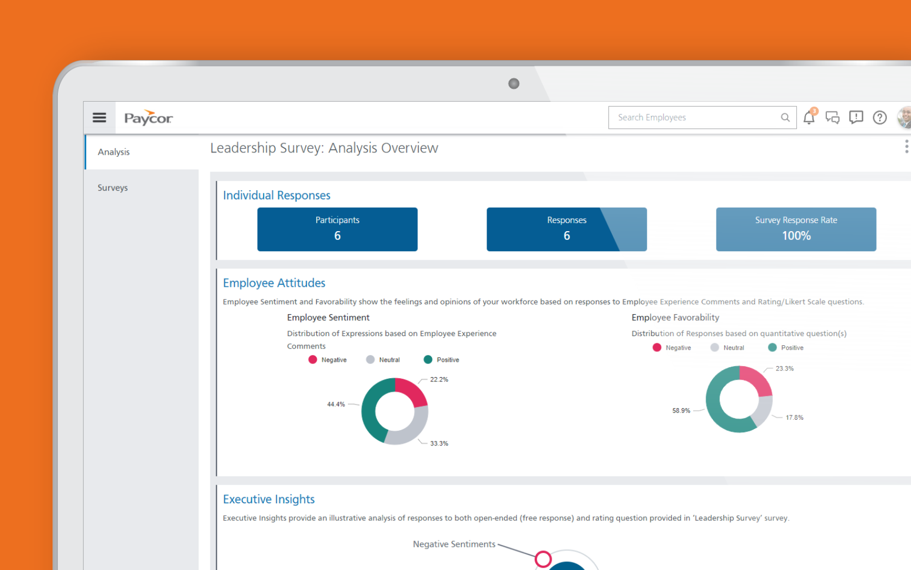Click the Negative Sentiments label
Viewport: 911px width, 570px height.
454,544
